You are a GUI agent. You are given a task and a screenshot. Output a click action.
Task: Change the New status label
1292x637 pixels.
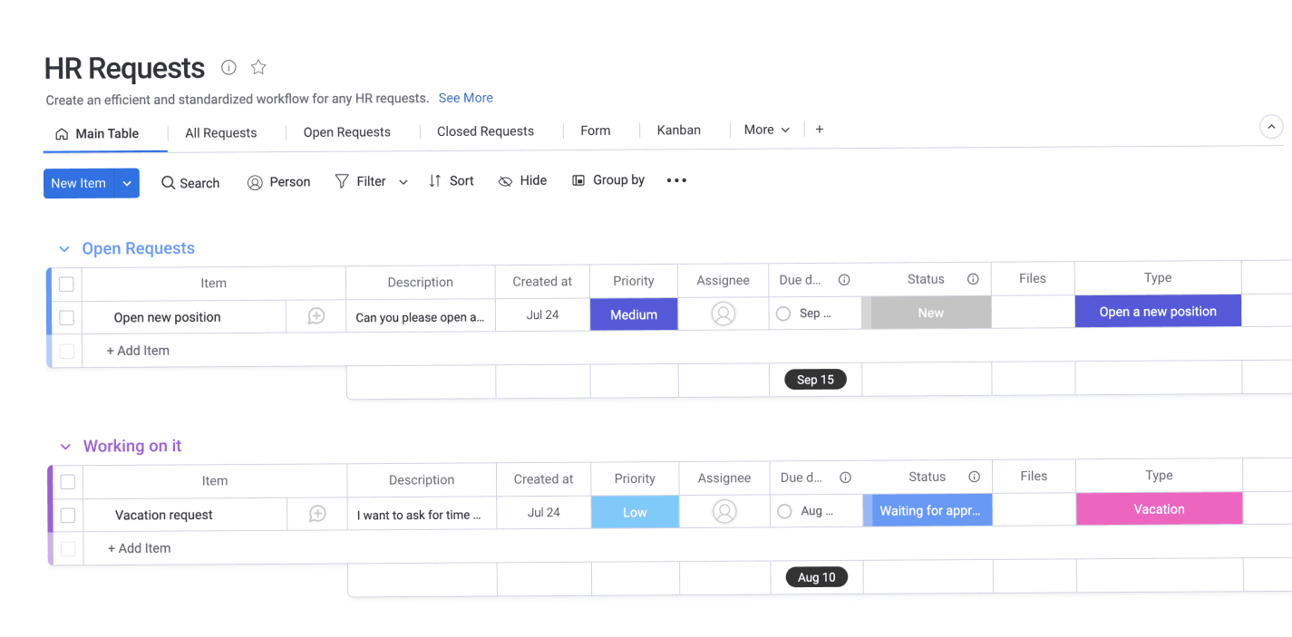(927, 313)
